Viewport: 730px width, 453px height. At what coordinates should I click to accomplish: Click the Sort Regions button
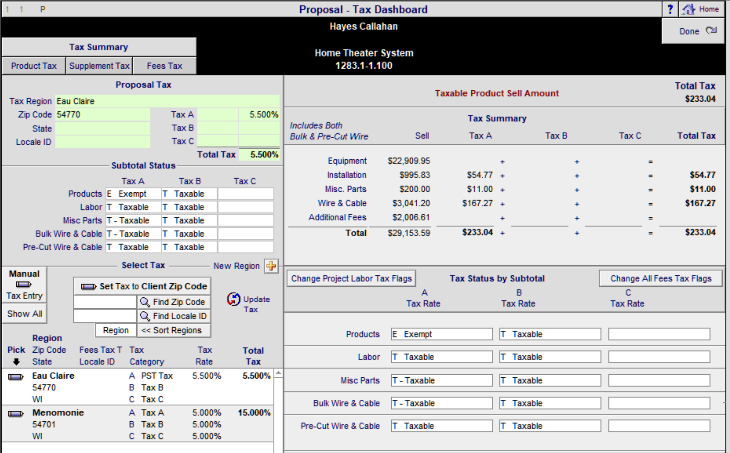point(174,330)
